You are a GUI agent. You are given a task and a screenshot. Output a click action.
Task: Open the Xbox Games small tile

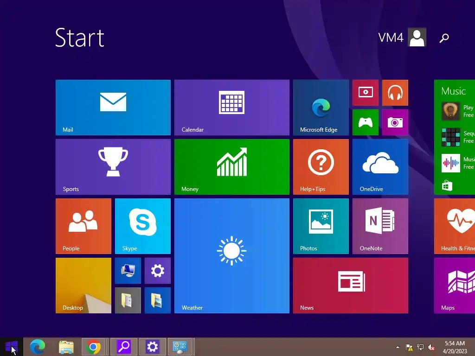pyautogui.click(x=366, y=122)
